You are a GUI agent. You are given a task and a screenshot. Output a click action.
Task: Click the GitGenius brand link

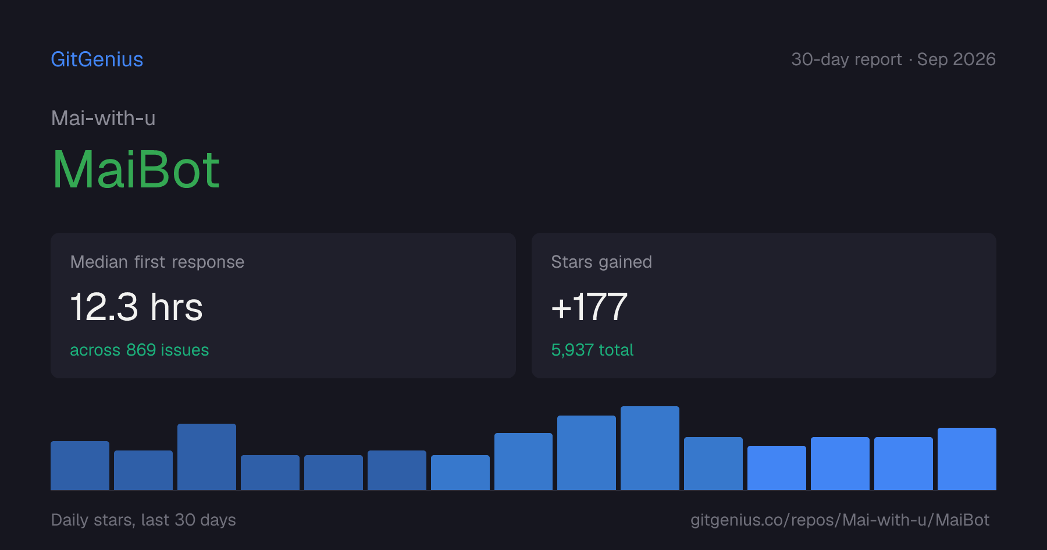[97, 59]
